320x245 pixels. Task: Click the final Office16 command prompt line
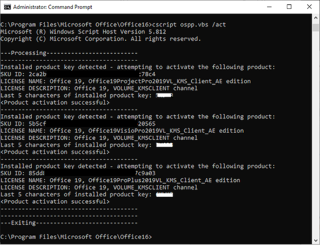click(76, 237)
